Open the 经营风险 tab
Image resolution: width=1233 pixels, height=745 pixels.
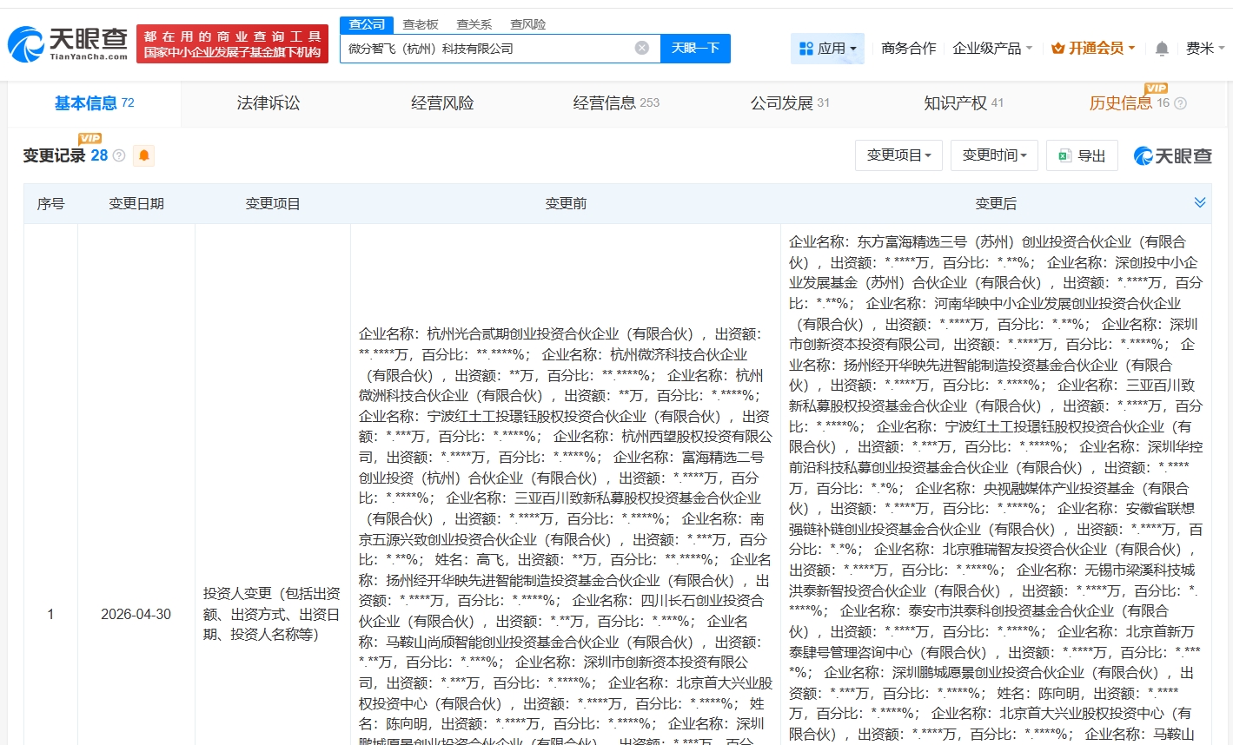(442, 103)
